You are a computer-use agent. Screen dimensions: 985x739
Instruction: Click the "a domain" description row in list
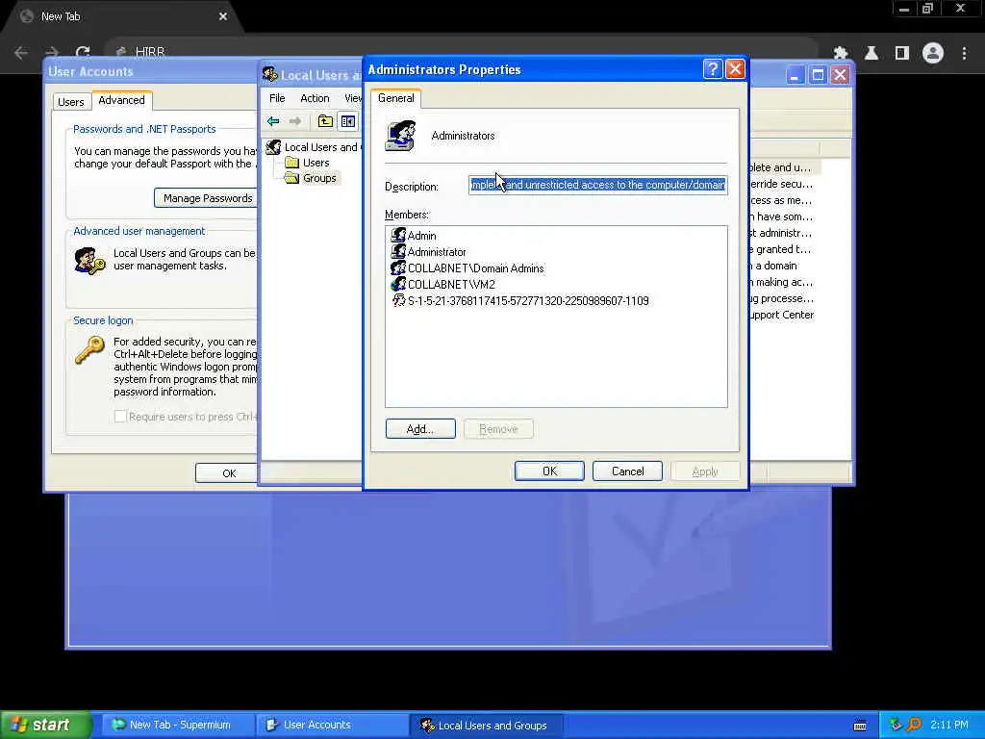[x=773, y=266]
